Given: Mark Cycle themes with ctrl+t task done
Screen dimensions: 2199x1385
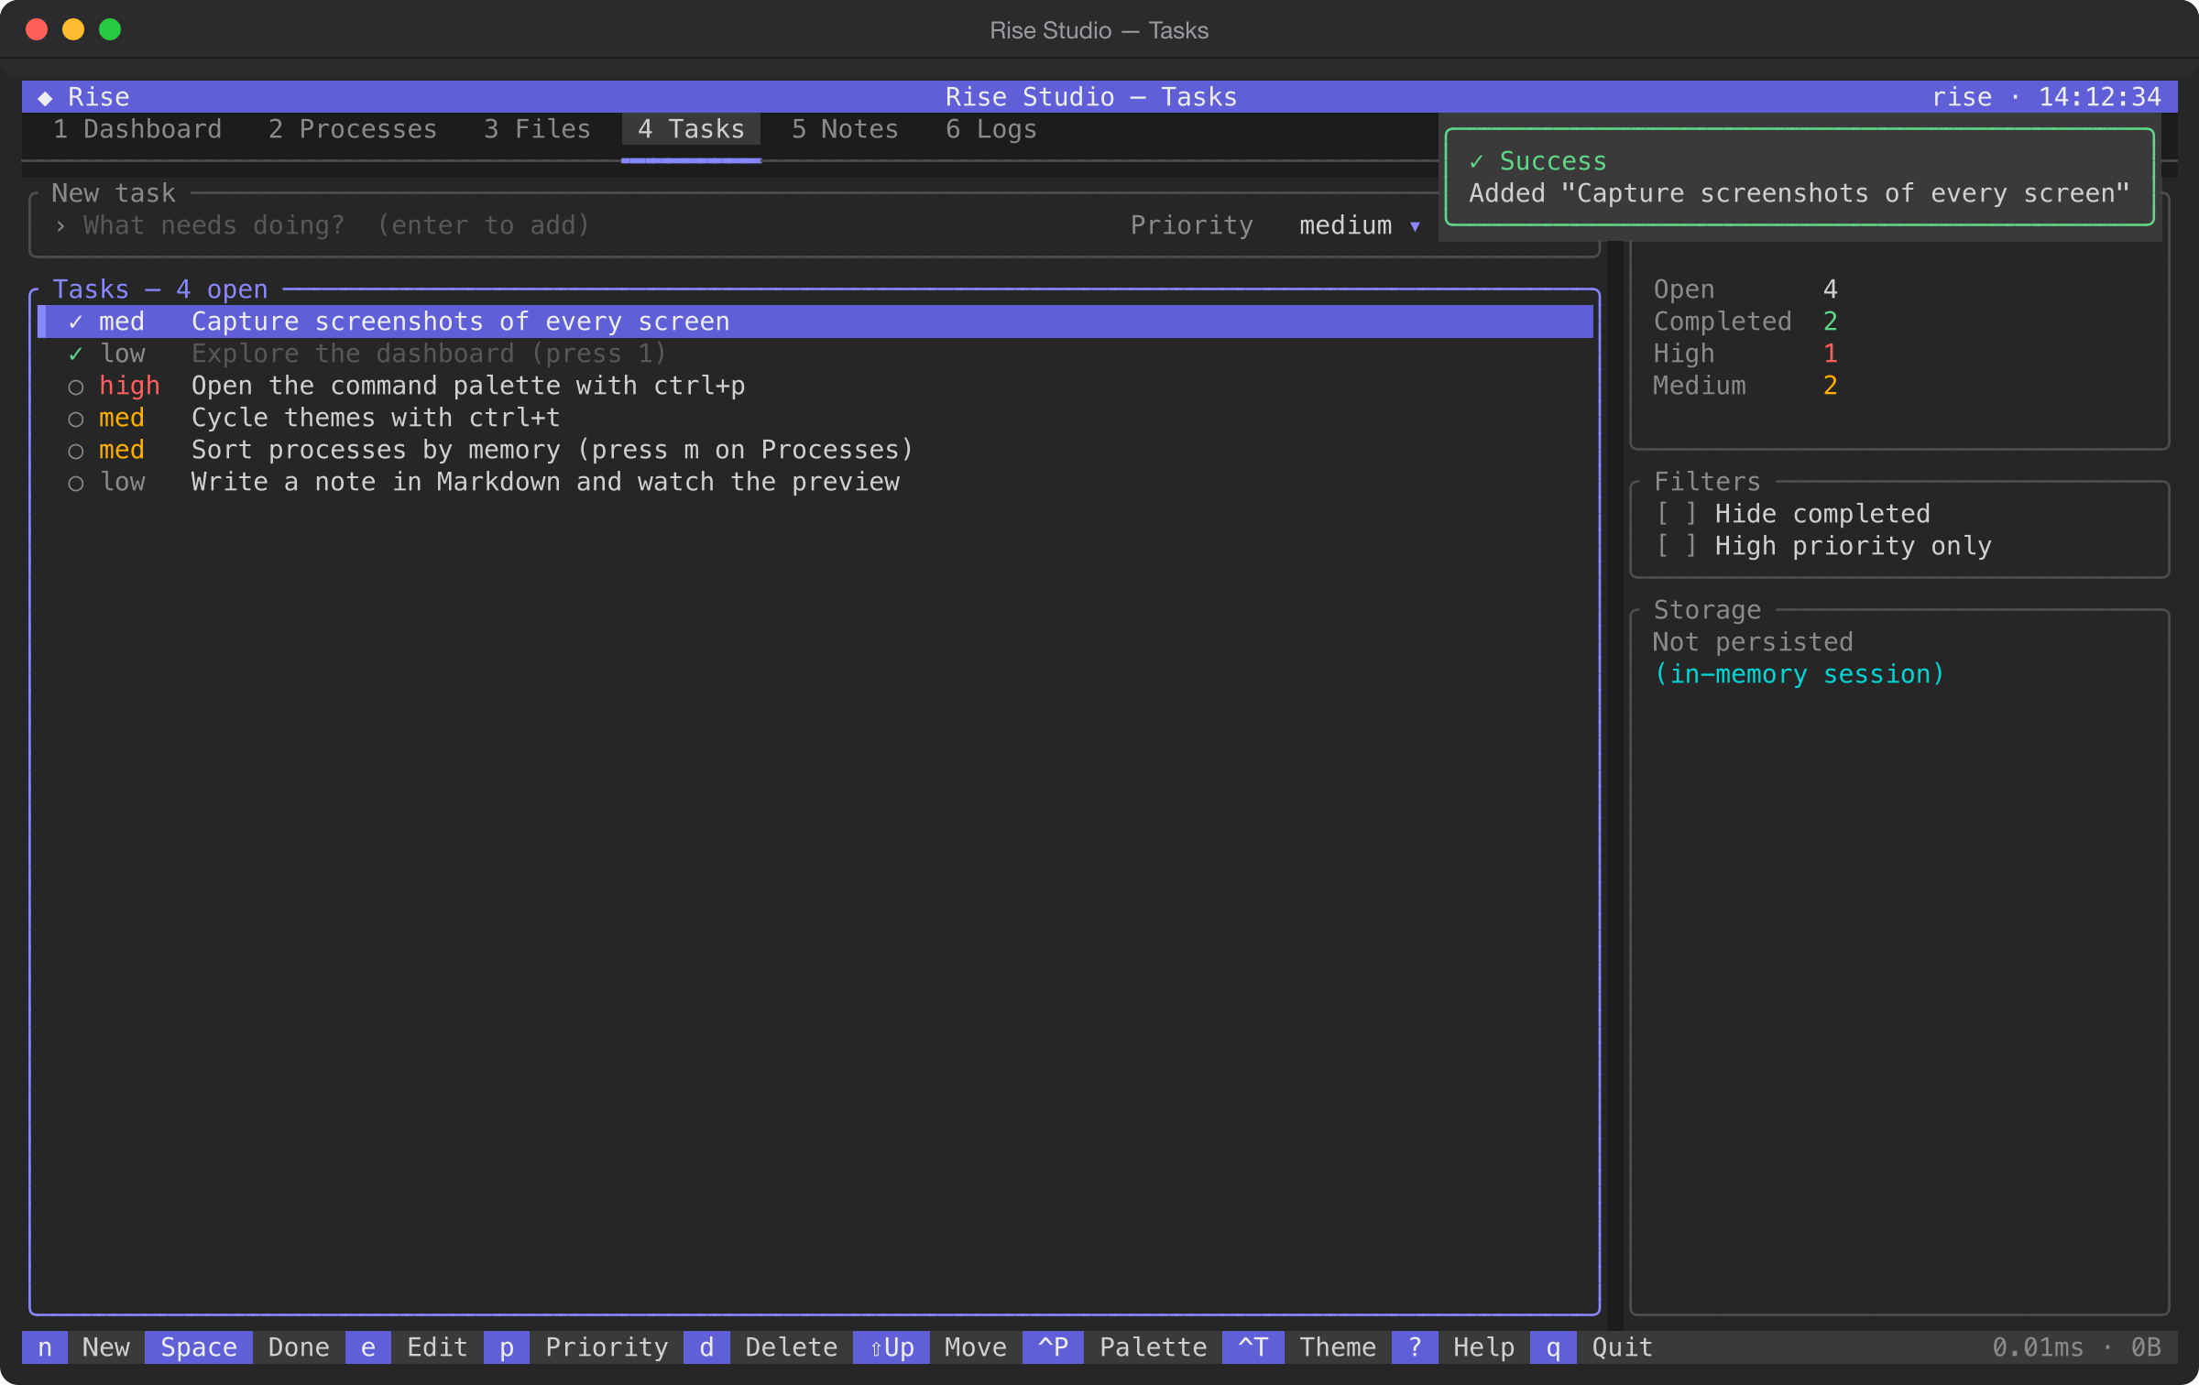Looking at the screenshot, I should pyautogui.click(x=76, y=419).
